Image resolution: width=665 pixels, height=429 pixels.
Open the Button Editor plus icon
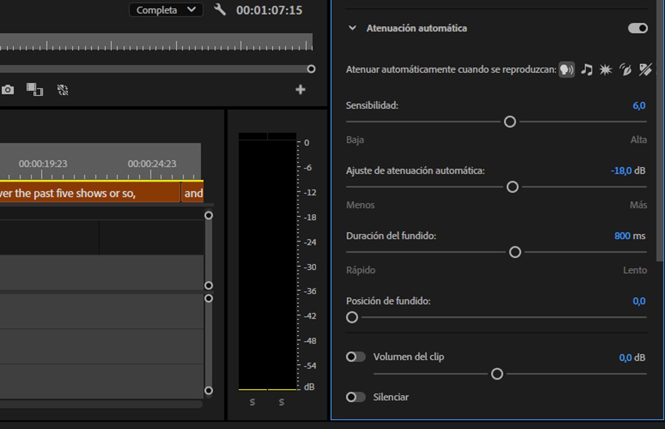[300, 90]
